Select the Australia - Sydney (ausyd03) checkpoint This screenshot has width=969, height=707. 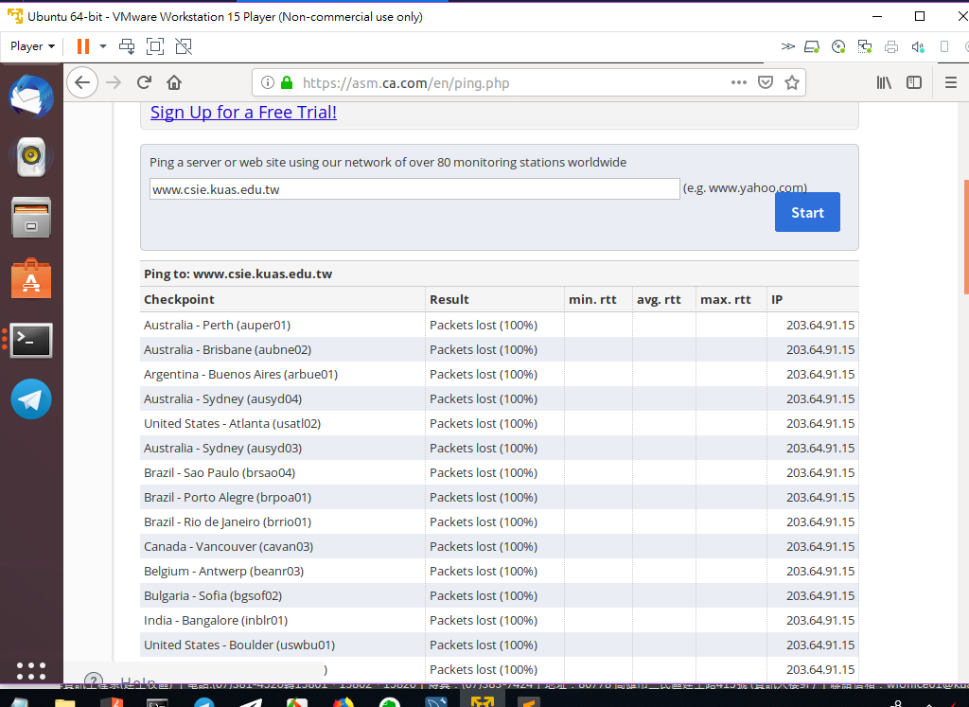pyautogui.click(x=223, y=449)
